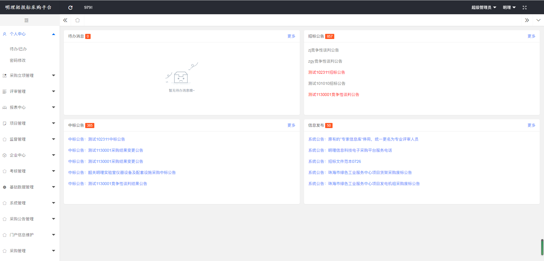This screenshot has width=544, height=261.
Task: Click 更多 in 待办消息 panel
Action: click(291, 36)
